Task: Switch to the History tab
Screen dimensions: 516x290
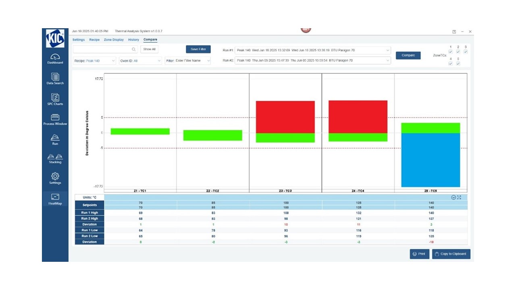Action: [133, 39]
